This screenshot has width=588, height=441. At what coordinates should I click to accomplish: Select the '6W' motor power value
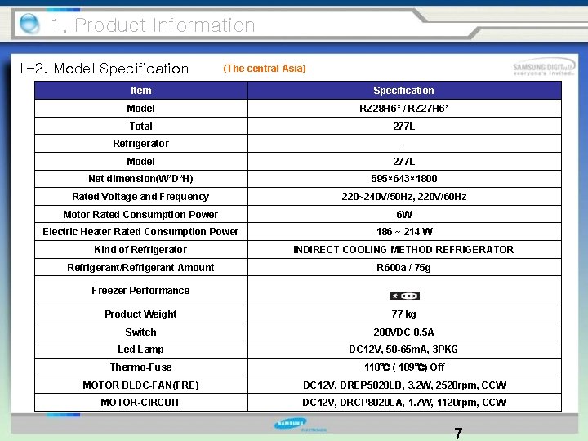404,215
